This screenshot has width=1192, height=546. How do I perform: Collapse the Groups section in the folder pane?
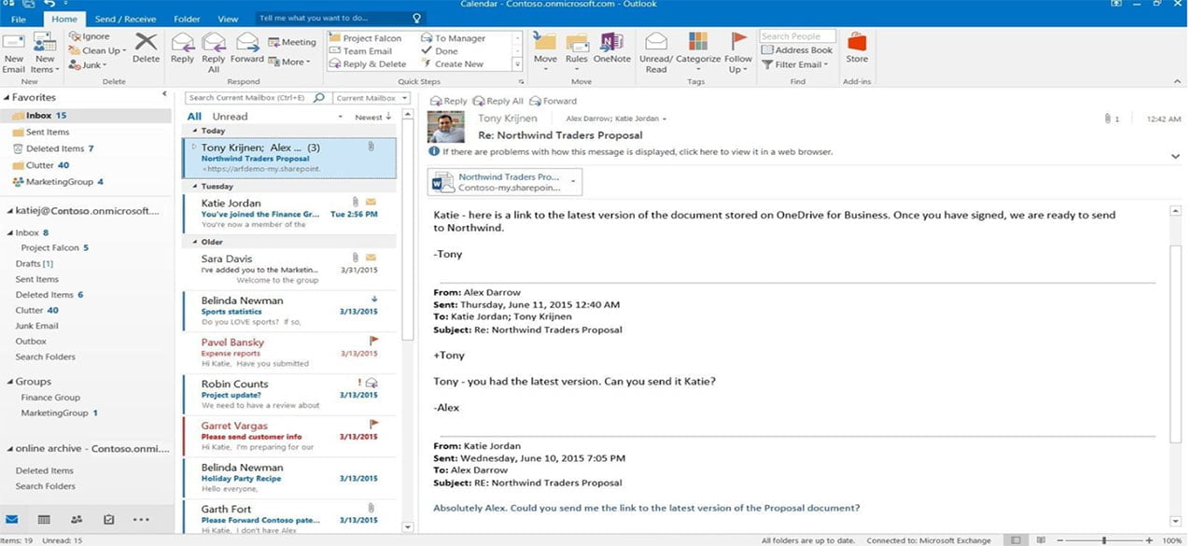tap(9, 382)
